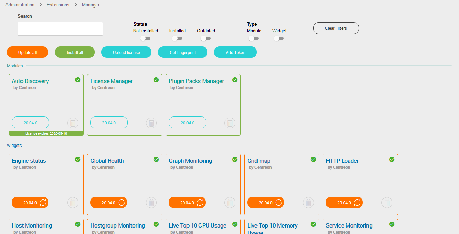
Task: Click License Manager green check icon
Action: (156, 80)
